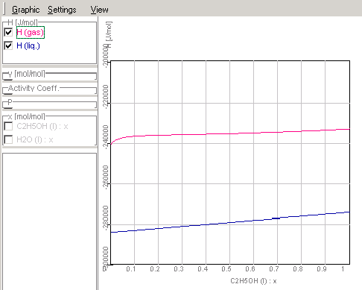
Task: Toggle the H2O (l) : x checkbox
Action: [8, 139]
